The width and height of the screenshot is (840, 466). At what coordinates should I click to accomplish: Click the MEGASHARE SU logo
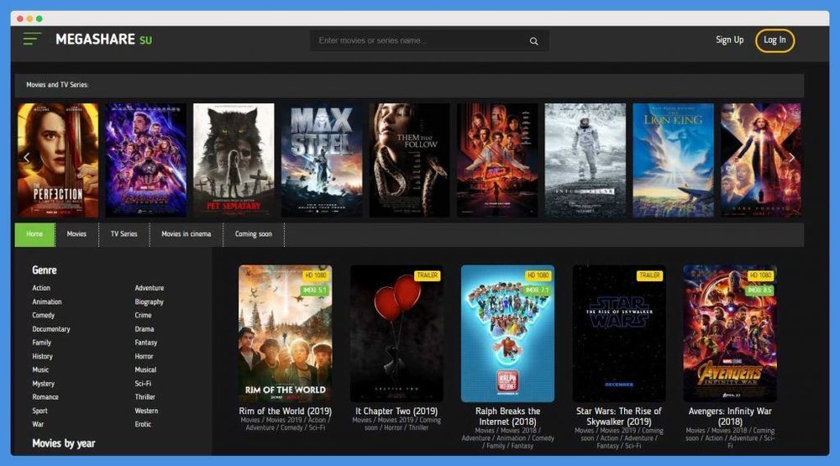click(103, 39)
